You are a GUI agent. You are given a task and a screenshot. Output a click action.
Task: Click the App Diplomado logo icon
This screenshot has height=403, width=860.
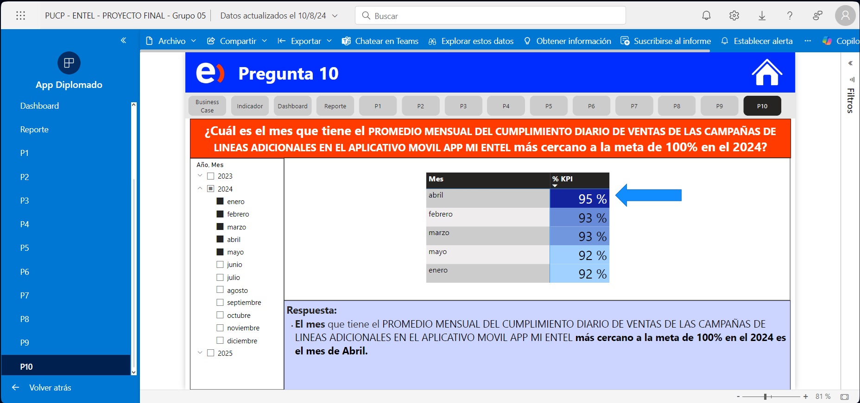69,63
